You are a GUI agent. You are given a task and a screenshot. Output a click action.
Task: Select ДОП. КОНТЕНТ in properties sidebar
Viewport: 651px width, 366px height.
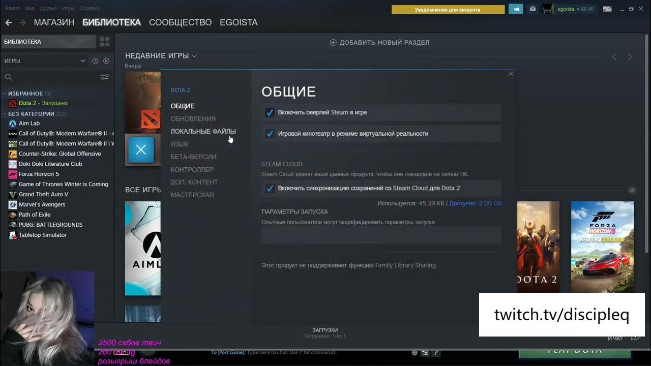click(194, 182)
